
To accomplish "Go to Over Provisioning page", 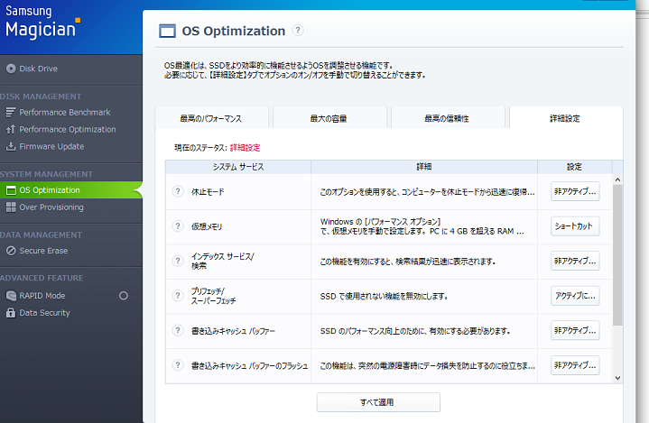I will click(51, 207).
